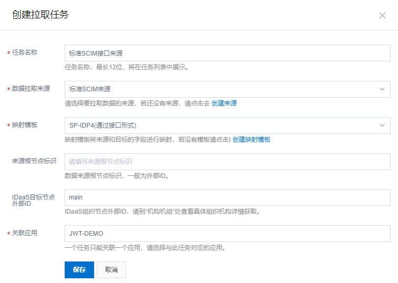
Task: Click the IDaaS目标节点外部ID label
Action: pos(34,200)
